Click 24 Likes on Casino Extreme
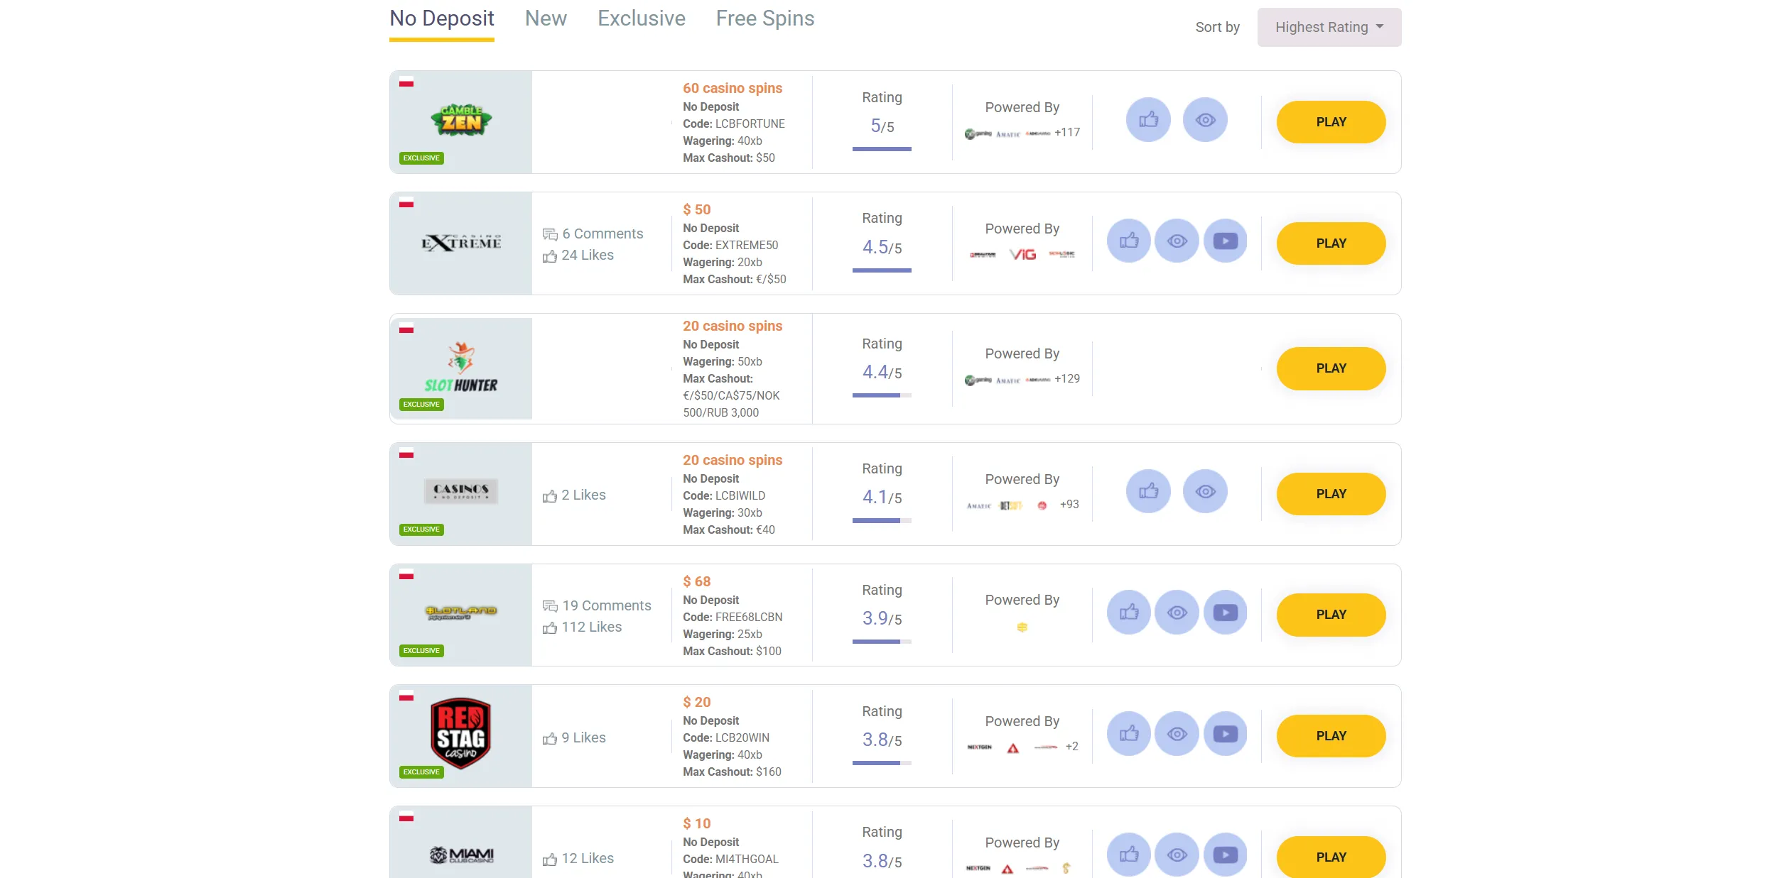 point(578,255)
